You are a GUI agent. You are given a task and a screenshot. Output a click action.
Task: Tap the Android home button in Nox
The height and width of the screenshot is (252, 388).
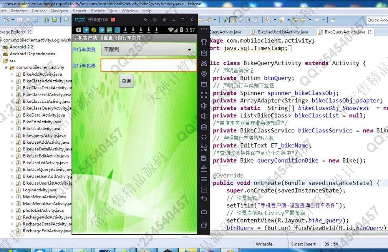(x=204, y=212)
